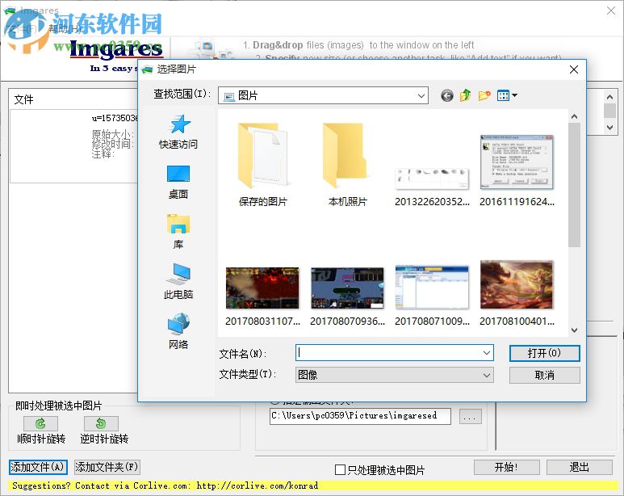The width and height of the screenshot is (624, 496).
Task: Click scroll down arrow in file list
Action: tap(574, 330)
